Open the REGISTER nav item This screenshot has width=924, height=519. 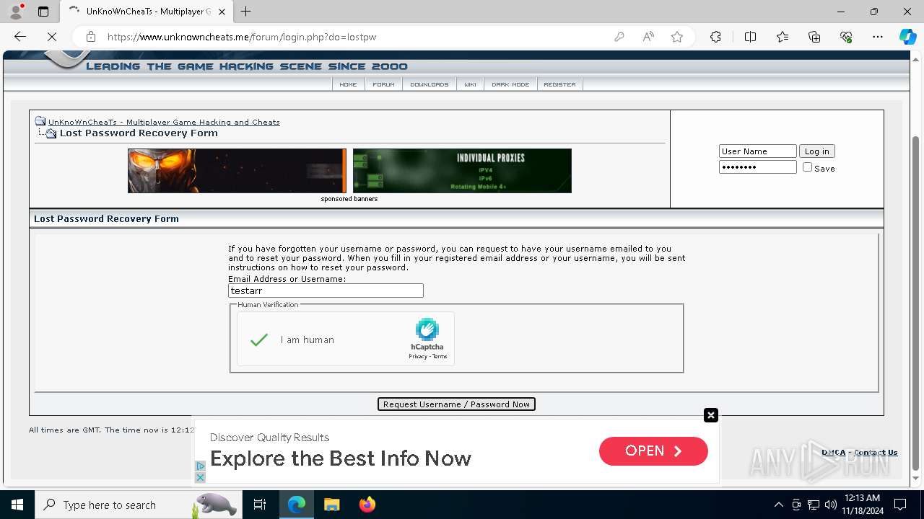pos(559,84)
